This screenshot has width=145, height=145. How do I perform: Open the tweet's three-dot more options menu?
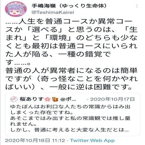coord(137,6)
